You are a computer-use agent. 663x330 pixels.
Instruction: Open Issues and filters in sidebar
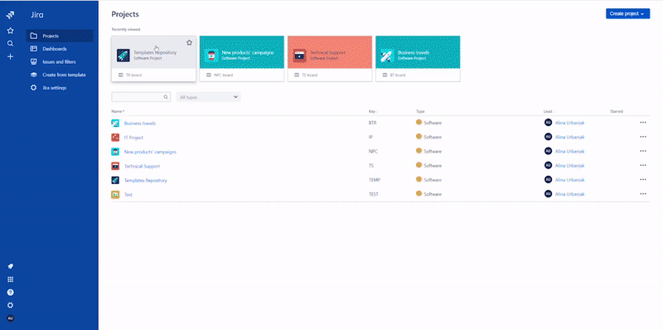(x=60, y=61)
